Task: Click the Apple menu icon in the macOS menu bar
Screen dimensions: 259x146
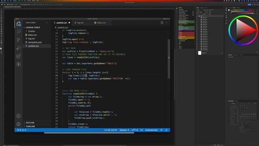Action: pos(2,1)
